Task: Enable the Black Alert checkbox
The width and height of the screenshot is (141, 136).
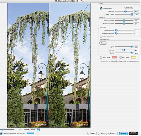Action: pyautogui.click(x=121, y=57)
